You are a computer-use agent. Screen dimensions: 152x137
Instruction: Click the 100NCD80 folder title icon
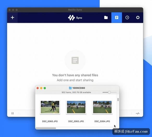click(70, 88)
